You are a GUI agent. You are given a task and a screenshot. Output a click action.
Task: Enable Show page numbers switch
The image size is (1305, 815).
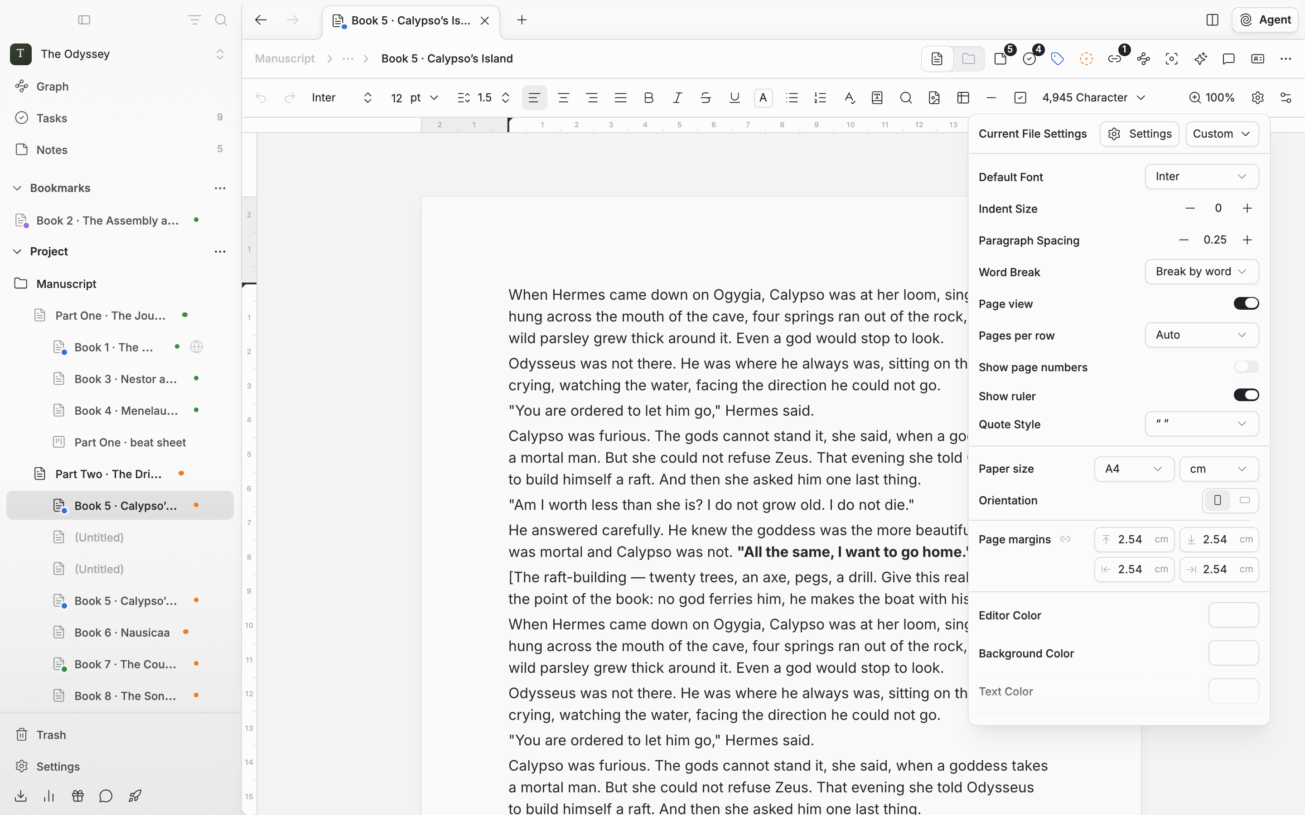point(1246,367)
